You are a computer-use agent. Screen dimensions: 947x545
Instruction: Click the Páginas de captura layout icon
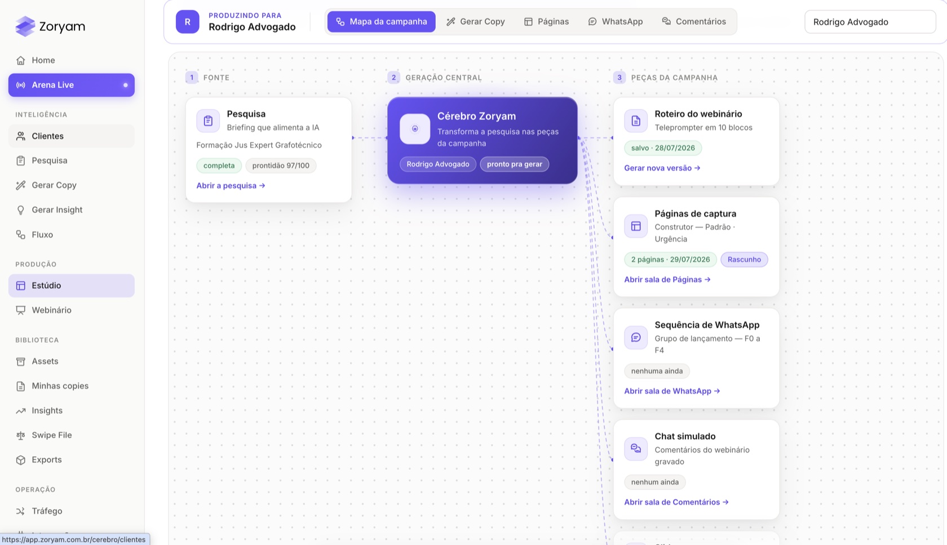point(636,226)
